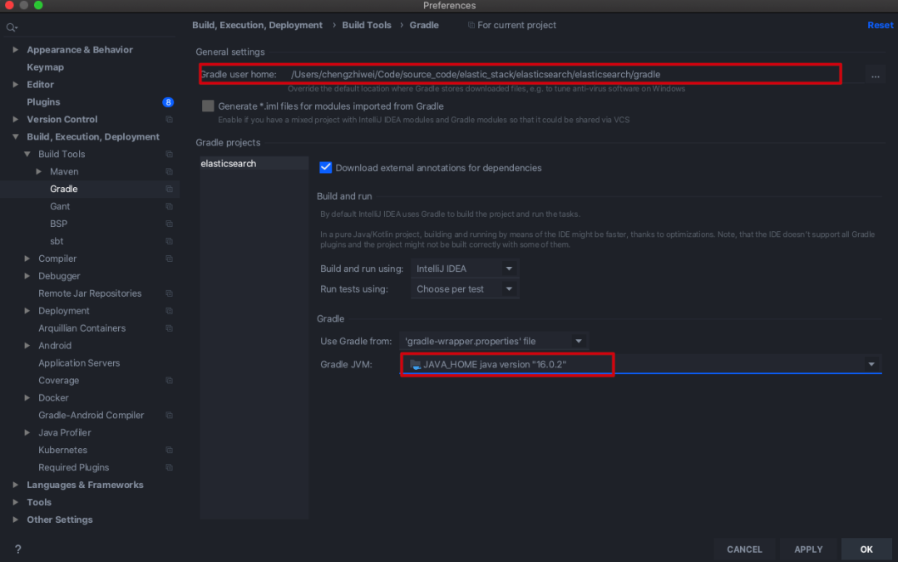Screen dimensions: 898x562
Task: Expand the Docker node arrow
Action: (x=27, y=397)
